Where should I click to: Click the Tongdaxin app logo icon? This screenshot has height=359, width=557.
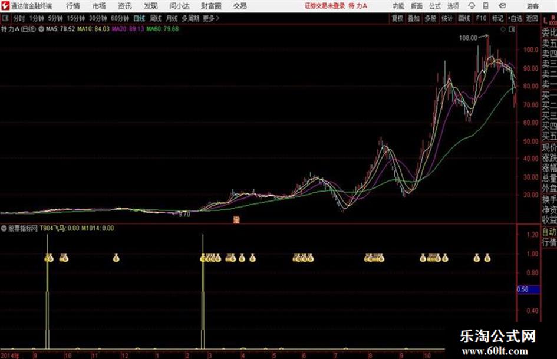pyautogui.click(x=5, y=6)
